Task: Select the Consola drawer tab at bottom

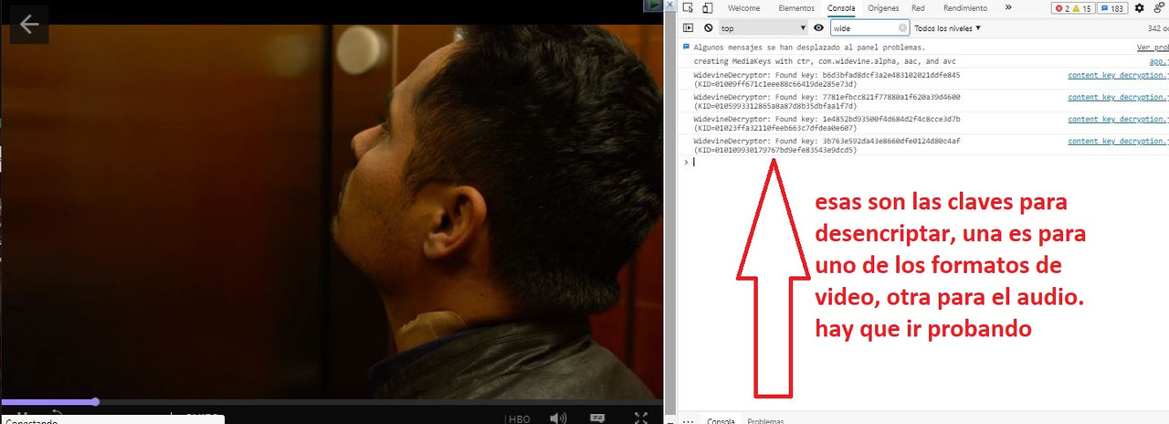Action: pos(721,420)
